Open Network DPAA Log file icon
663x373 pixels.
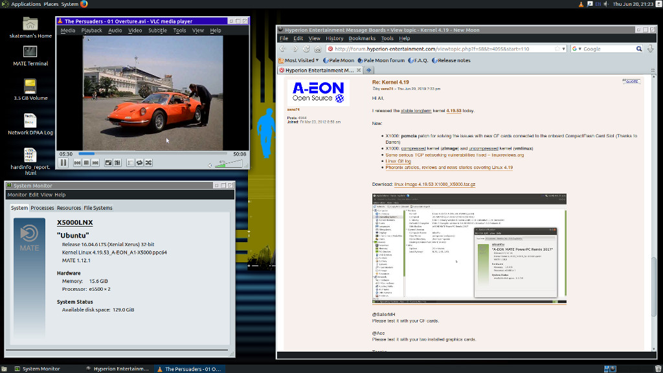(30, 124)
